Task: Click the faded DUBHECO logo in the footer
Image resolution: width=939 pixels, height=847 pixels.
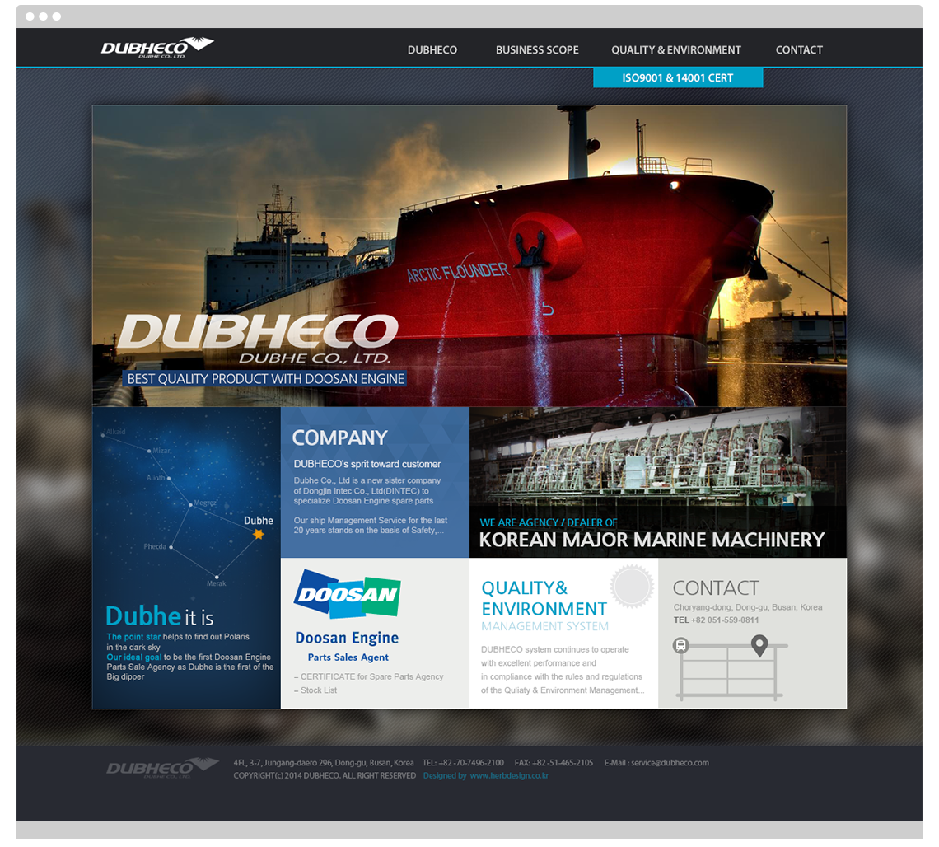Action: 162,768
